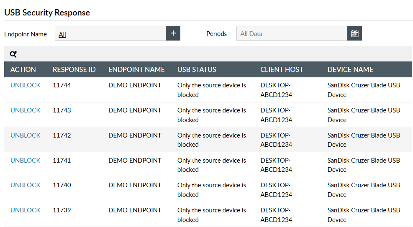Screen dimensions: 413x227
Task: Select the row with response ID 11744
Action: (x=62, y=85)
